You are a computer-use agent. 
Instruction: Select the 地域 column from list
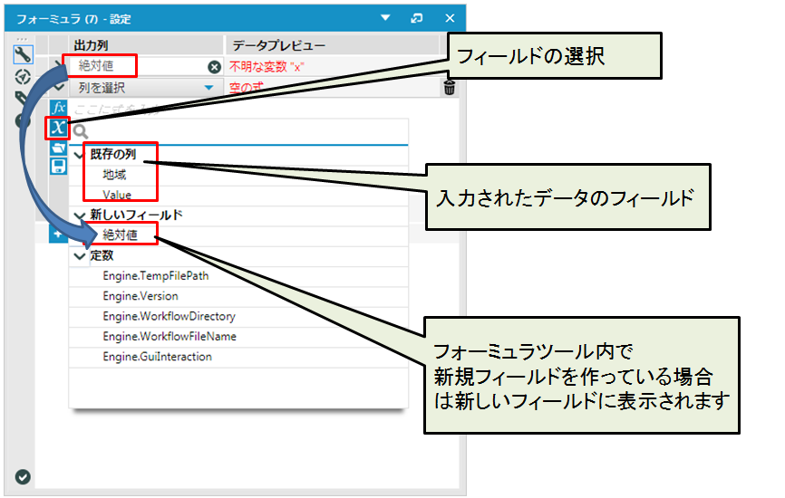[113, 174]
